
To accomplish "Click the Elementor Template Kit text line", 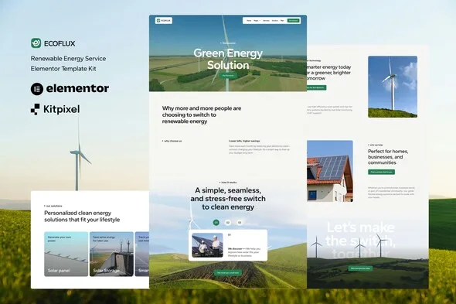I will (63, 69).
